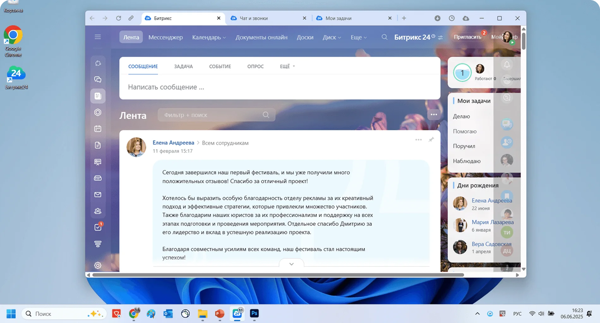Open the employees group icon in sidebar
Image resolution: width=600 pixels, height=323 pixels.
(x=98, y=211)
